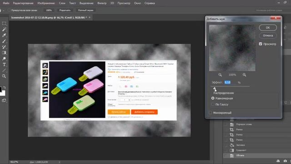291x164 pixels.
Task: Click the screen mode icon below swatches
Action: pos(4,100)
